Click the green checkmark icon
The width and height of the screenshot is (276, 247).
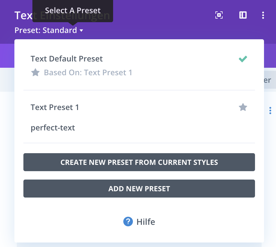pyautogui.click(x=243, y=59)
